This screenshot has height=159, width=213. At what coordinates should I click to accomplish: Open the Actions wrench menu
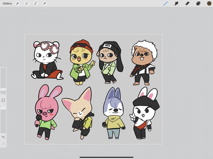pyautogui.click(x=18, y=3)
